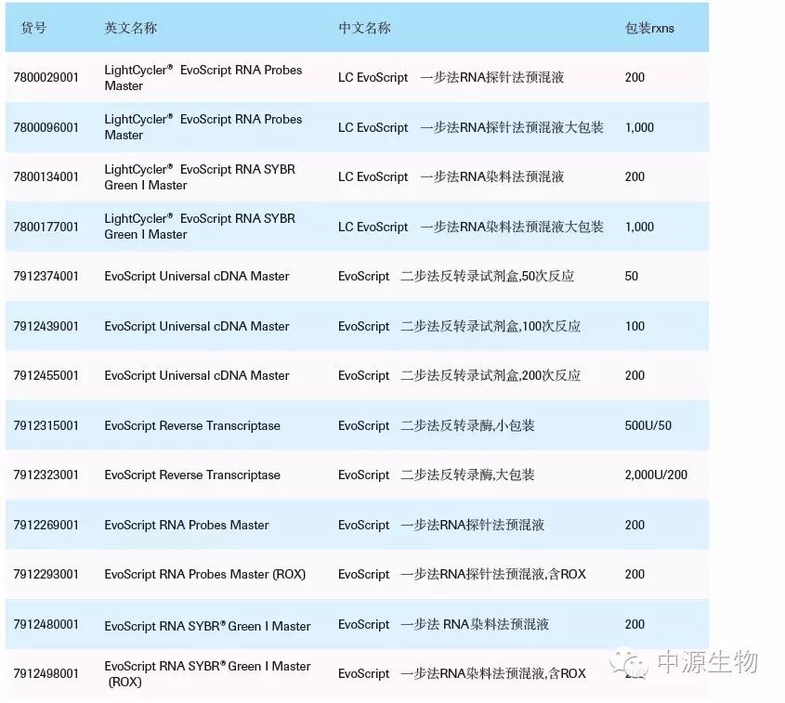785x703 pixels.
Task: Select catalog number 7800029001
Action: coord(46,78)
